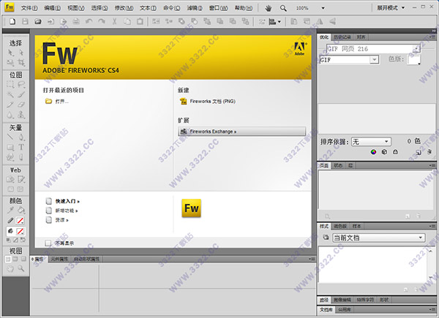Click the fill color swatch
This screenshot has width=439, height=318.
[x=20, y=231]
